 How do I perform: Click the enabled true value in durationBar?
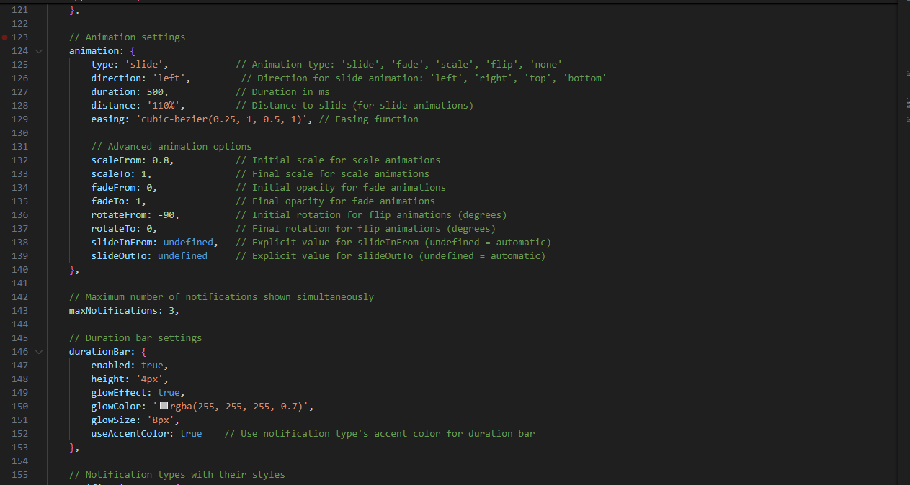[x=151, y=366]
